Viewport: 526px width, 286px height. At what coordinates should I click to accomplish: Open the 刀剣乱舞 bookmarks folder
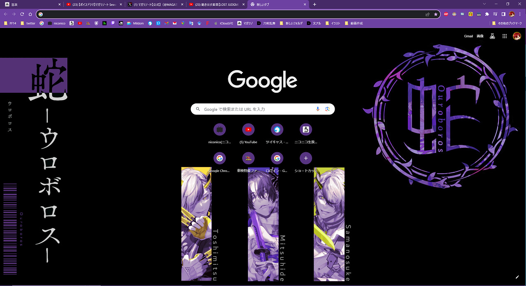pos(266,23)
